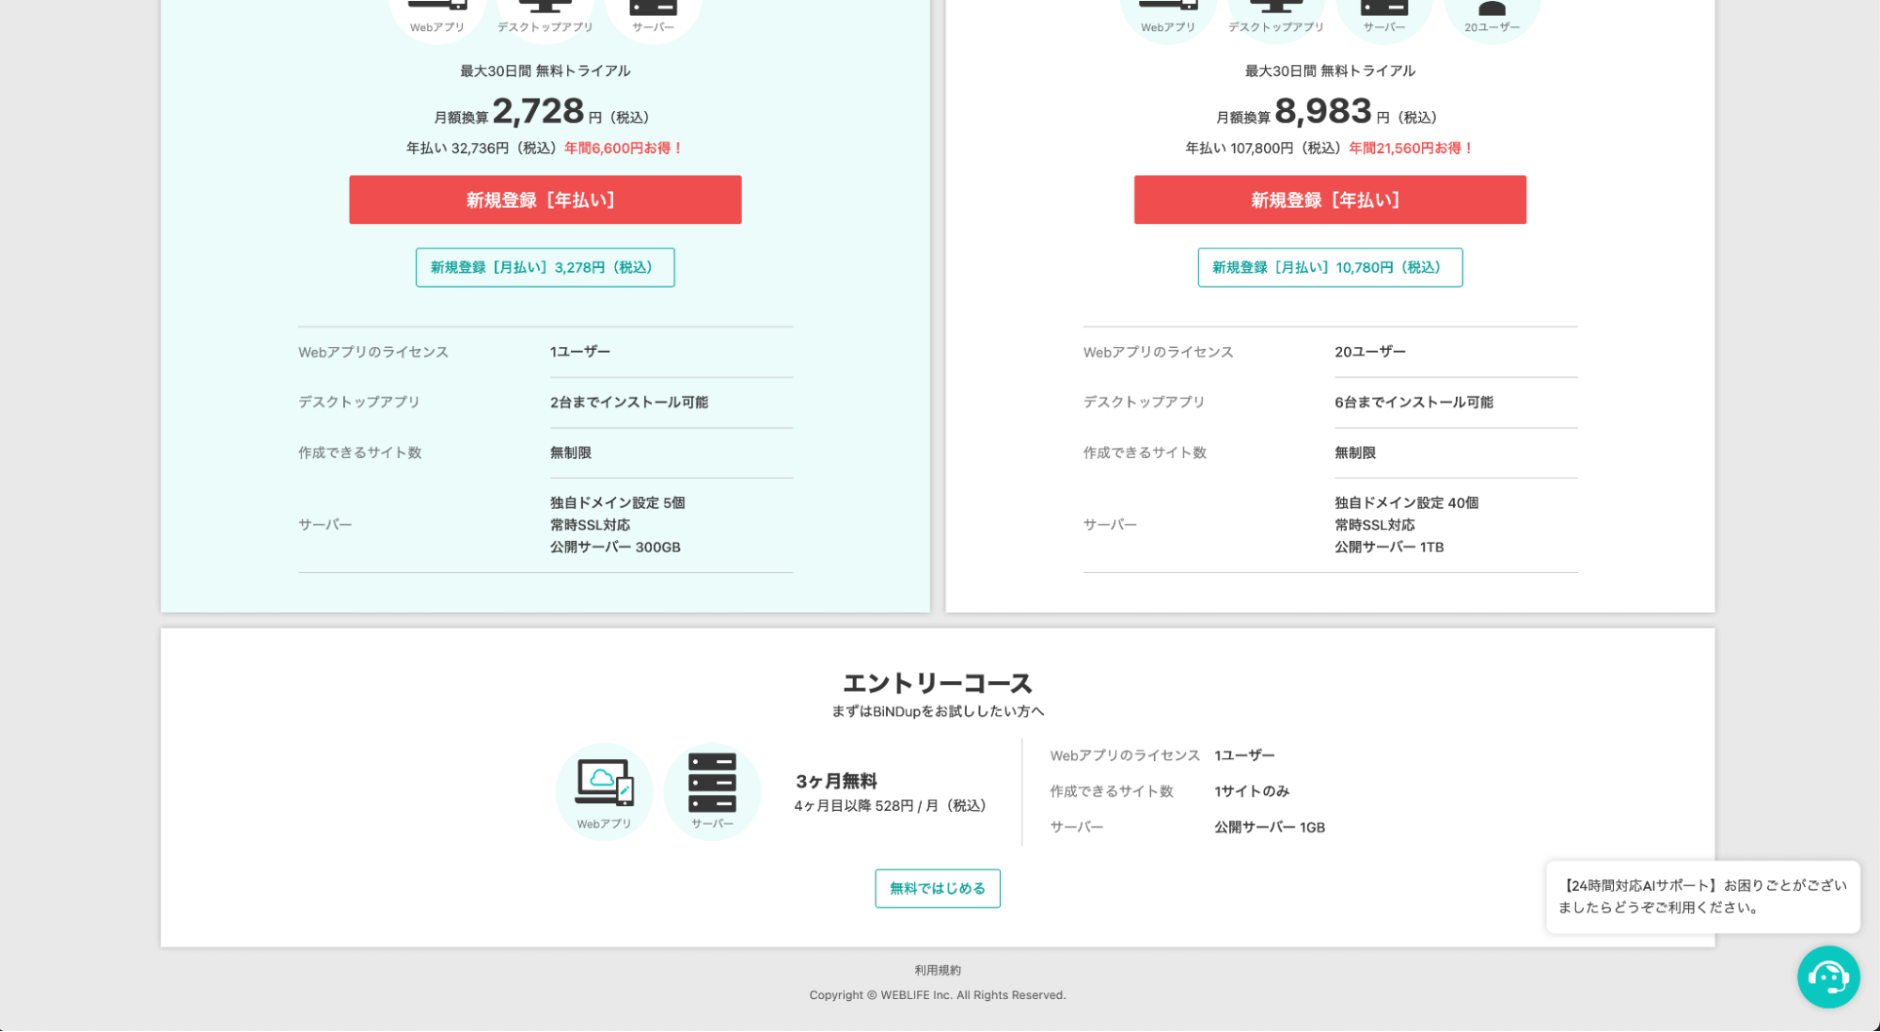This screenshot has width=1880, height=1032.
Task: Click the 年間6,600円お得 red text
Action: pos(623,148)
